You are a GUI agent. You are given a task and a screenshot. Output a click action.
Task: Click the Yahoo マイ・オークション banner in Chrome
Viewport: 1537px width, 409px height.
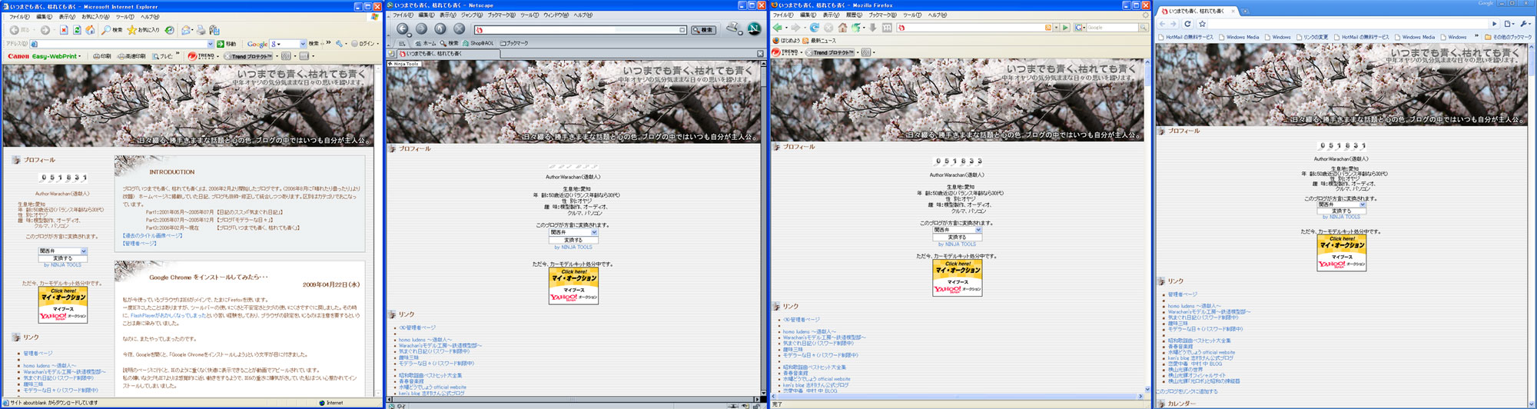tap(1341, 253)
